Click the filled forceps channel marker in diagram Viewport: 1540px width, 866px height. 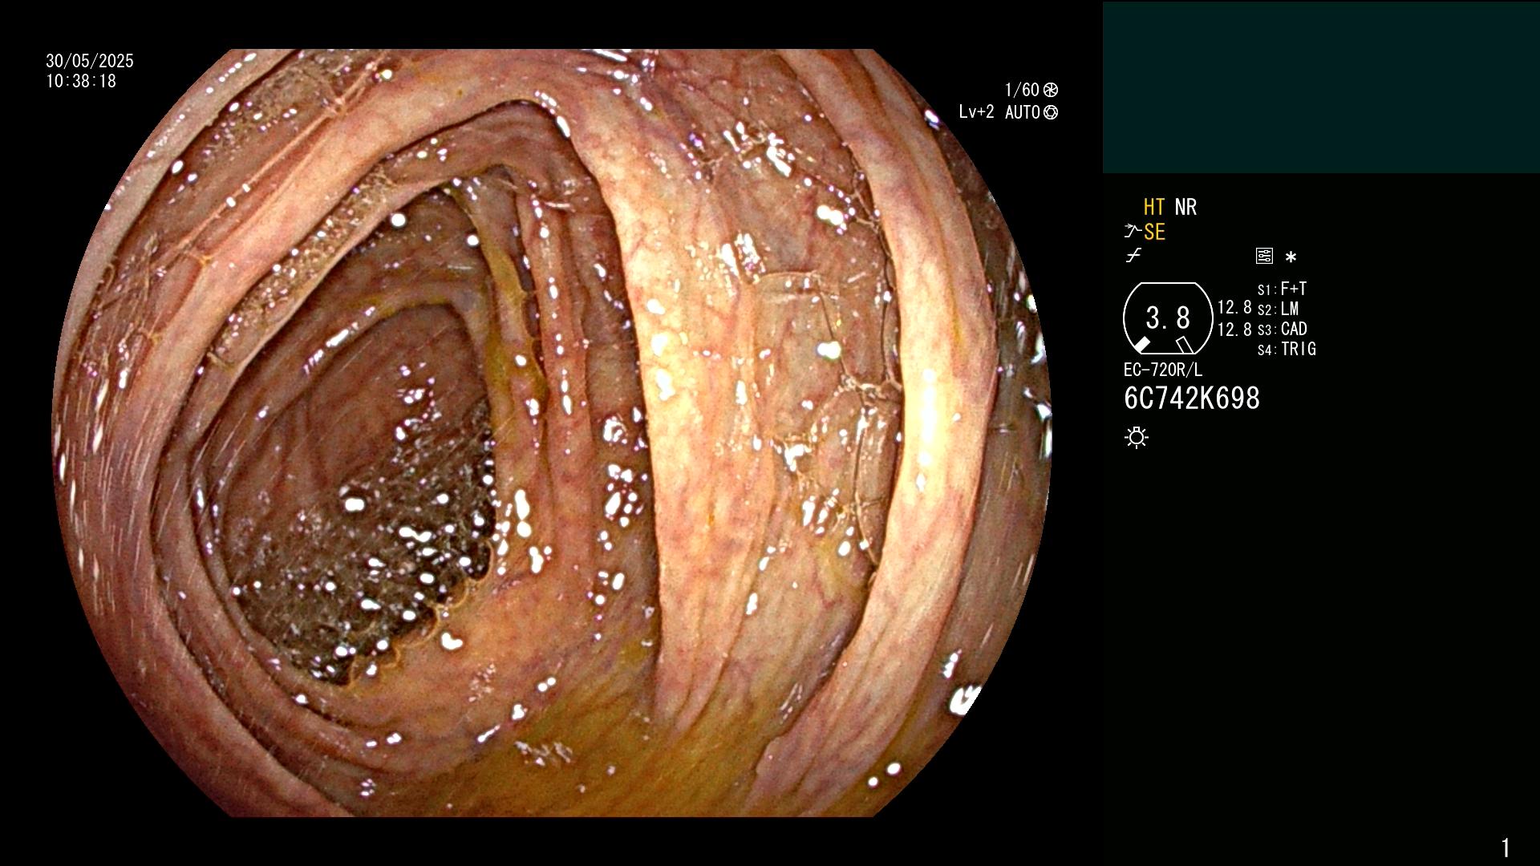pyautogui.click(x=1141, y=345)
